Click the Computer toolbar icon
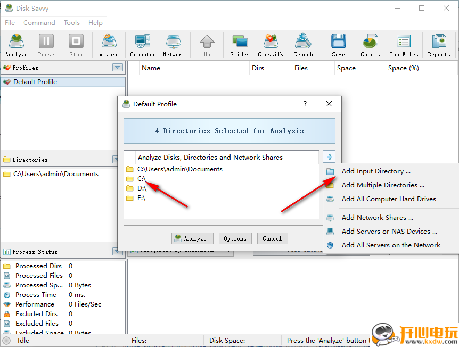459x347 pixels. (143, 45)
